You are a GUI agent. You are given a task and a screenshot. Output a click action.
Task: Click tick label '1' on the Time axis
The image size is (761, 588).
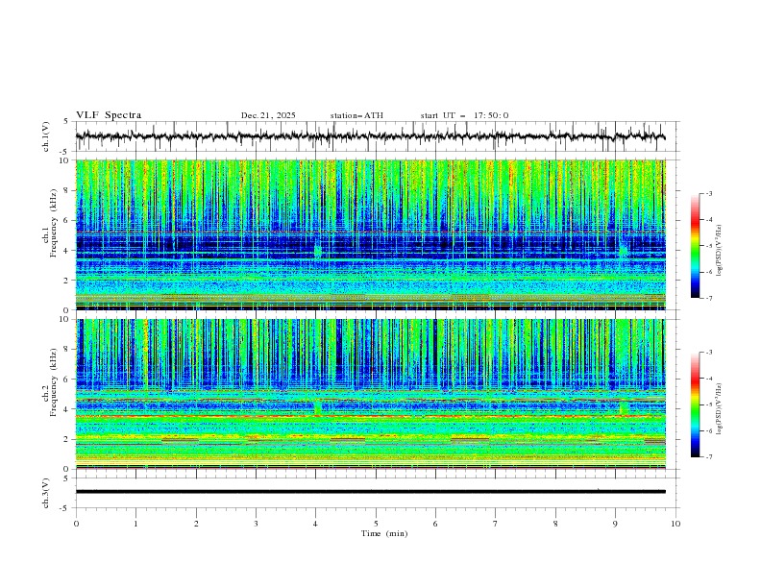[x=135, y=524]
